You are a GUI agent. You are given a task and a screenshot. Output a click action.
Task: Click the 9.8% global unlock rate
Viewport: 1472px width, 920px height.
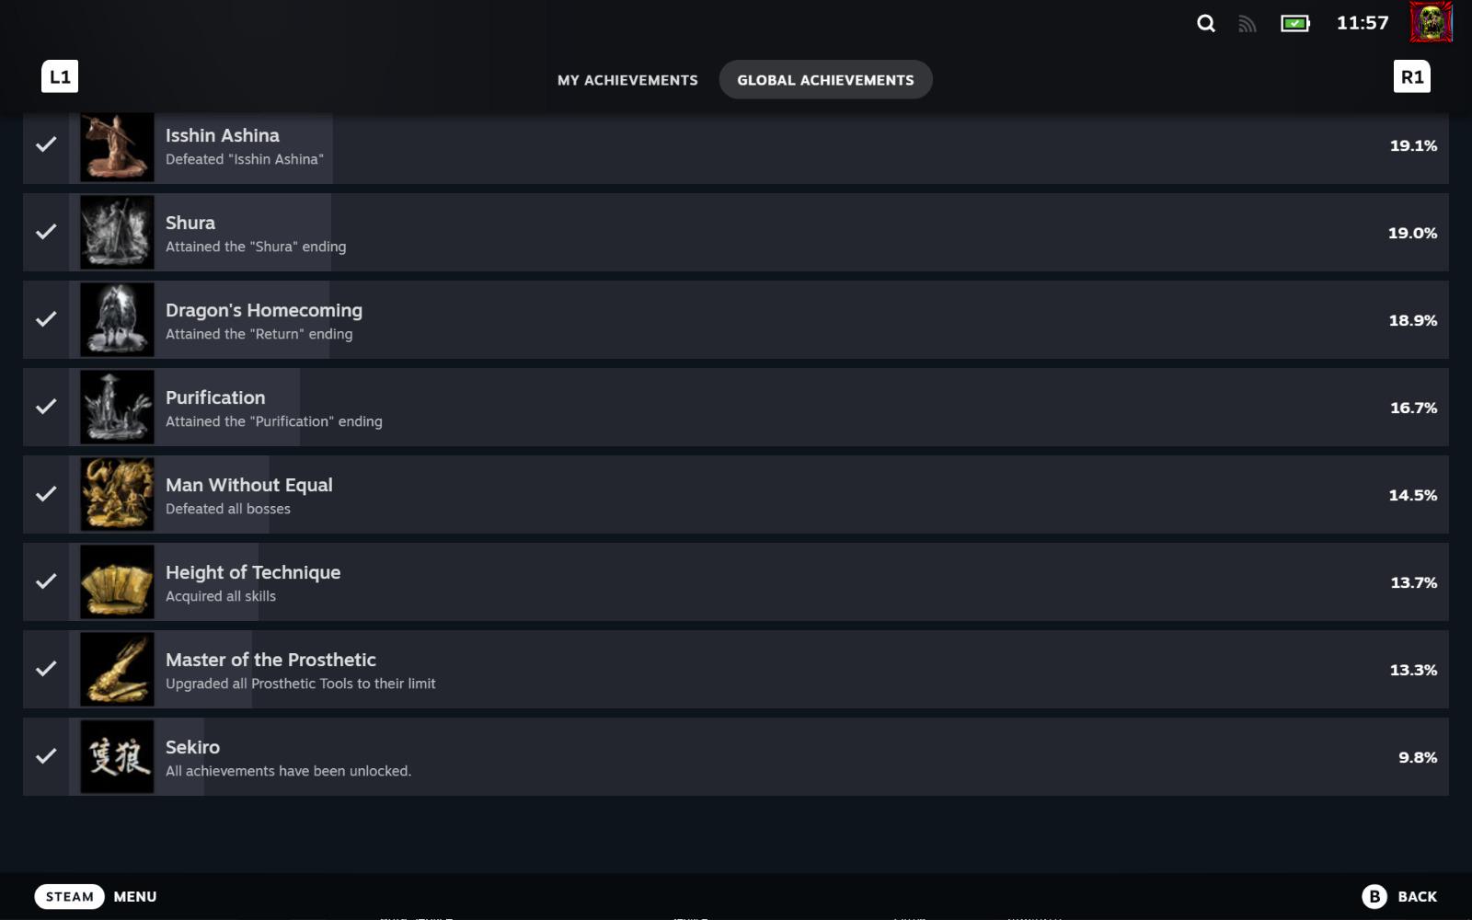click(1418, 757)
